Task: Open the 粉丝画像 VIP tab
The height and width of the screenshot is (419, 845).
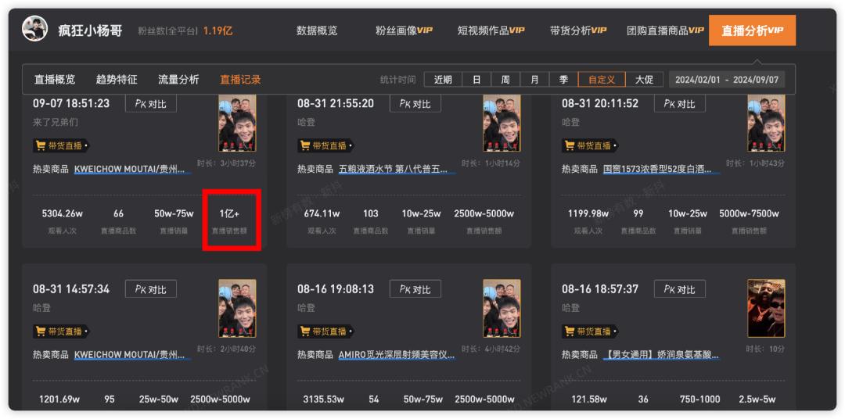Action: [x=405, y=30]
